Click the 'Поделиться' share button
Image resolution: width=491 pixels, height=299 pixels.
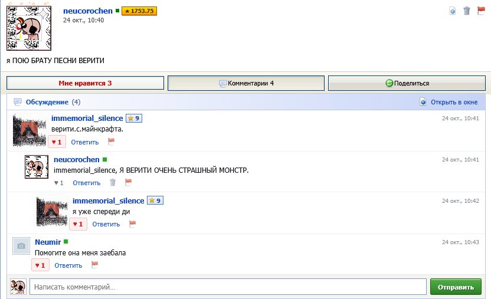(x=407, y=83)
